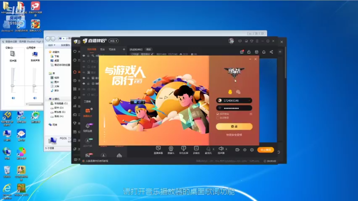Open the multimedia source button
The image size is (358, 201).
(x=196, y=150)
